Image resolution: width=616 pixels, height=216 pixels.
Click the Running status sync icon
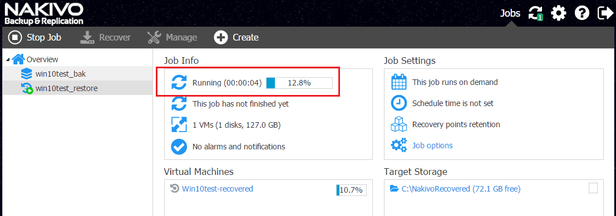[x=179, y=83]
